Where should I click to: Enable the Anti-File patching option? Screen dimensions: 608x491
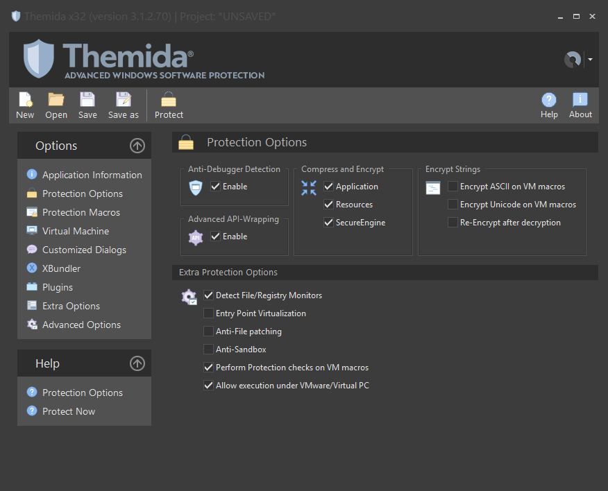tap(208, 331)
